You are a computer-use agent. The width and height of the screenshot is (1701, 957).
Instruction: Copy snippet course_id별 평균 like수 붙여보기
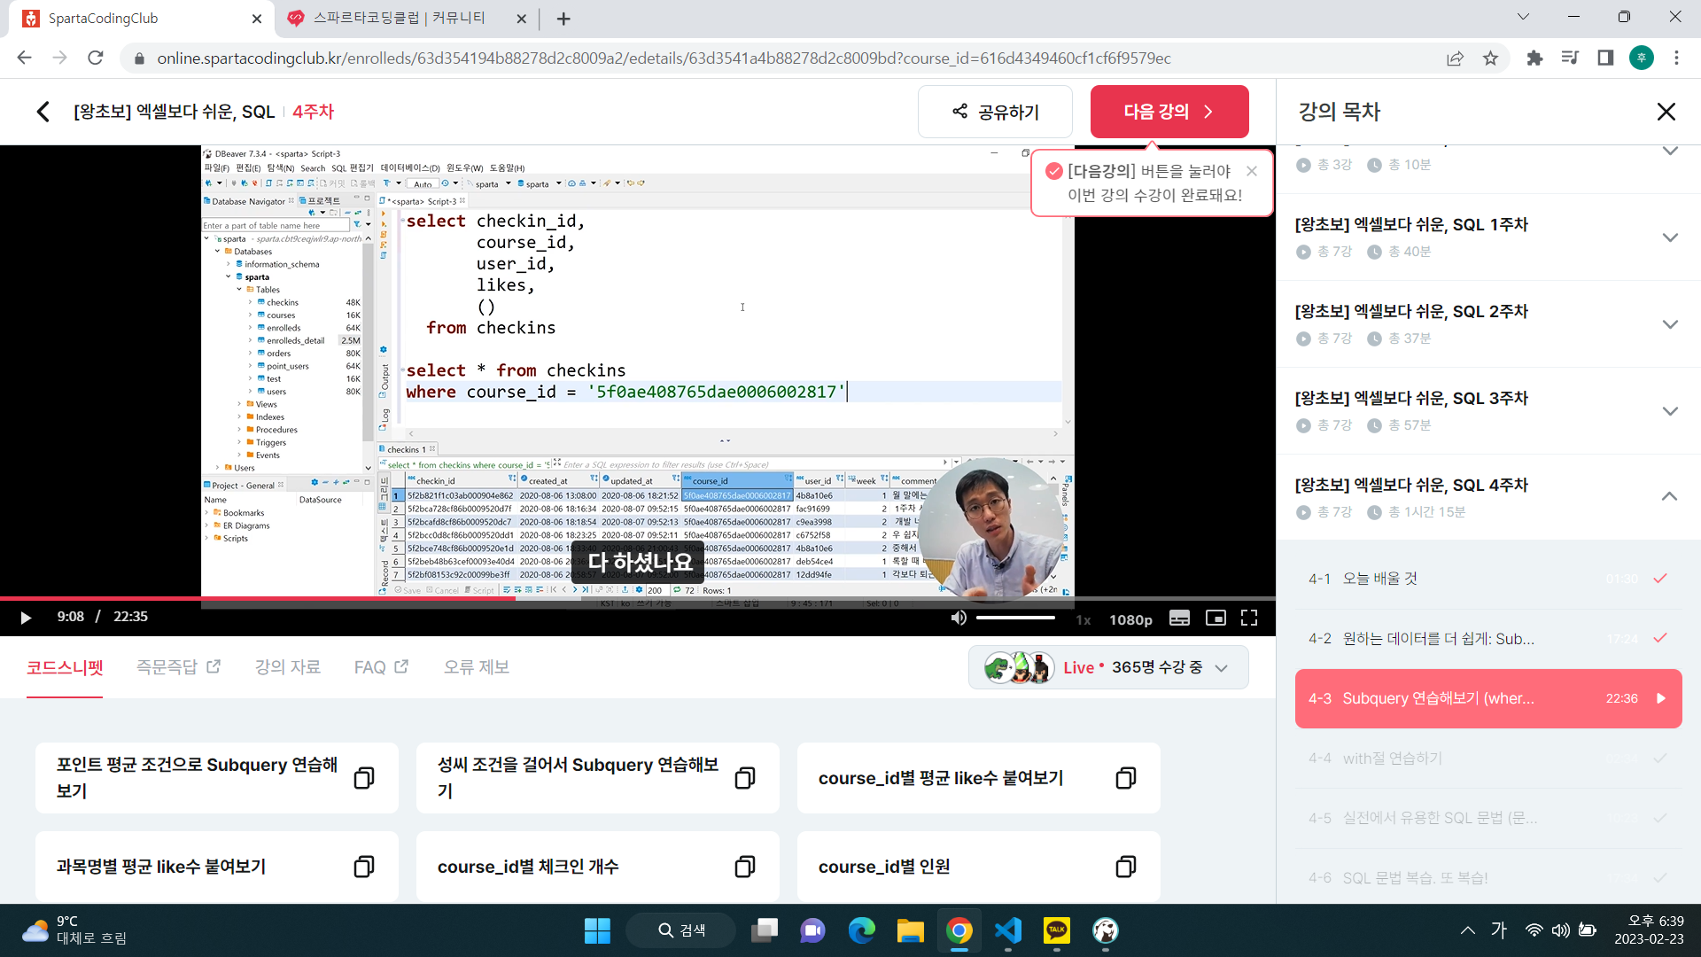[1125, 778]
